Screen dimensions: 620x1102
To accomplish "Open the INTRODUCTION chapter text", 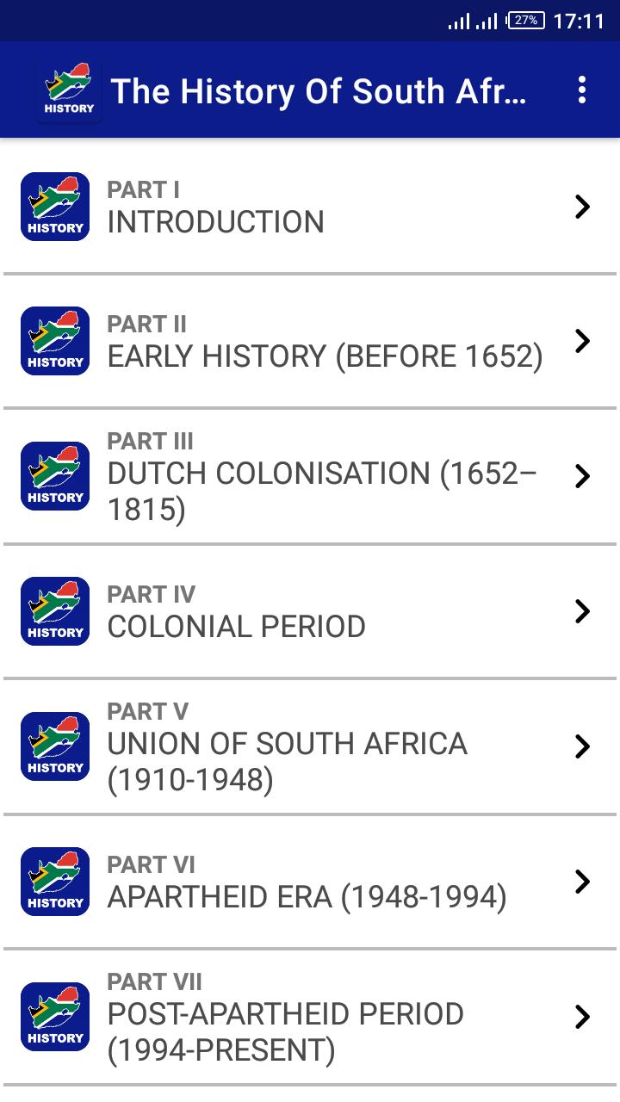I will coord(215,222).
